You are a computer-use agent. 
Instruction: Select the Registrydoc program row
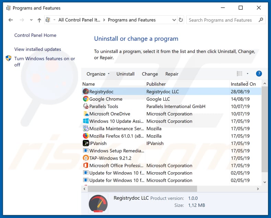tap(172, 92)
